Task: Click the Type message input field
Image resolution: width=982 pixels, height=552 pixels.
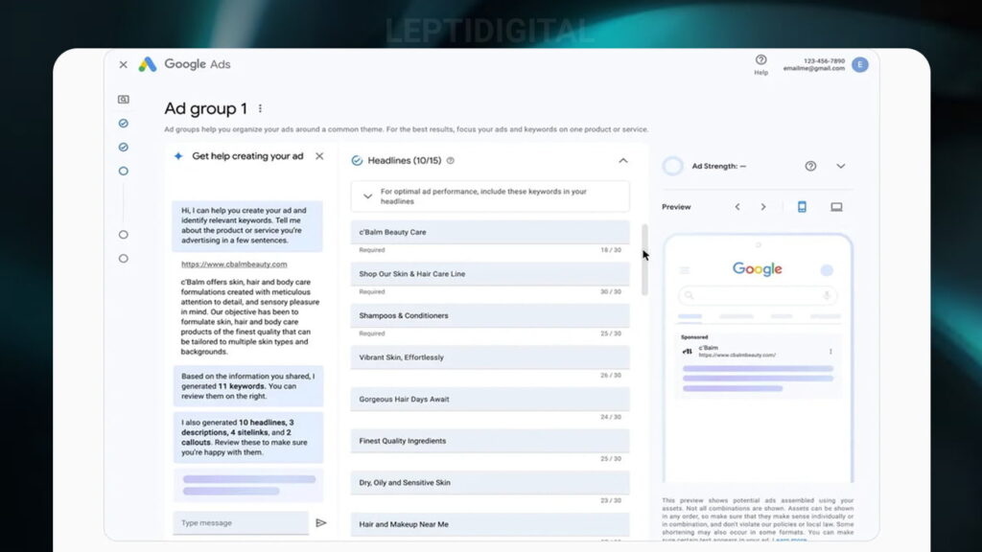Action: (x=241, y=522)
